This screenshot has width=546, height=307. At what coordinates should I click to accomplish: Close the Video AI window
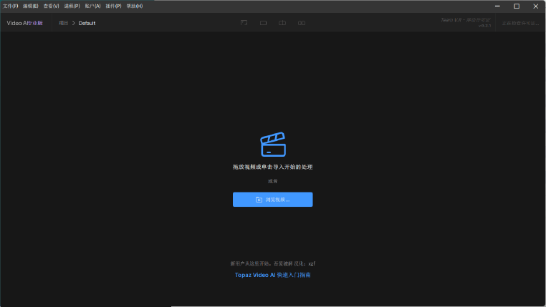[536, 6]
